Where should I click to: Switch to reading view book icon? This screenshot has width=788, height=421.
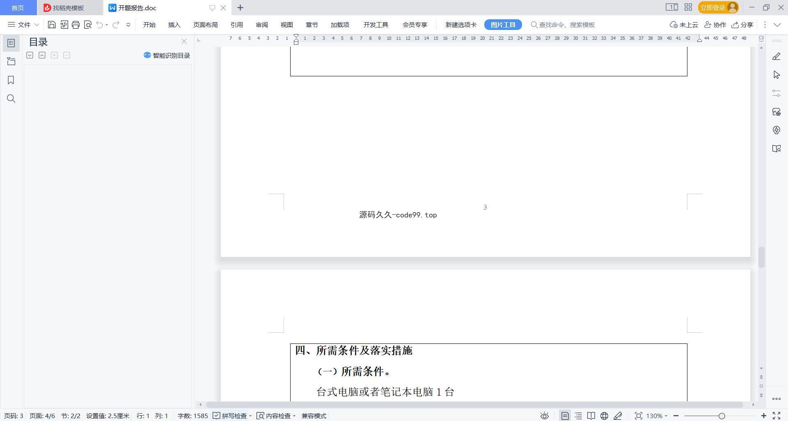click(x=591, y=416)
